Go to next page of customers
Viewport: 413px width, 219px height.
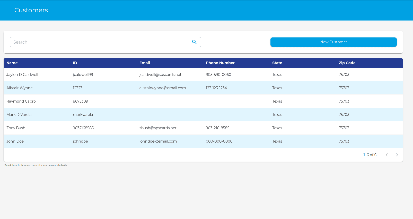[397, 155]
